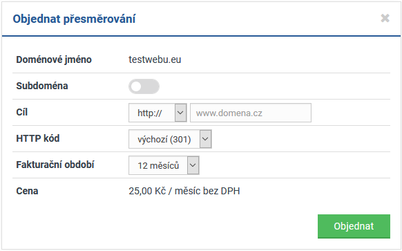Select the testwebu.eu domain text

pos(155,59)
